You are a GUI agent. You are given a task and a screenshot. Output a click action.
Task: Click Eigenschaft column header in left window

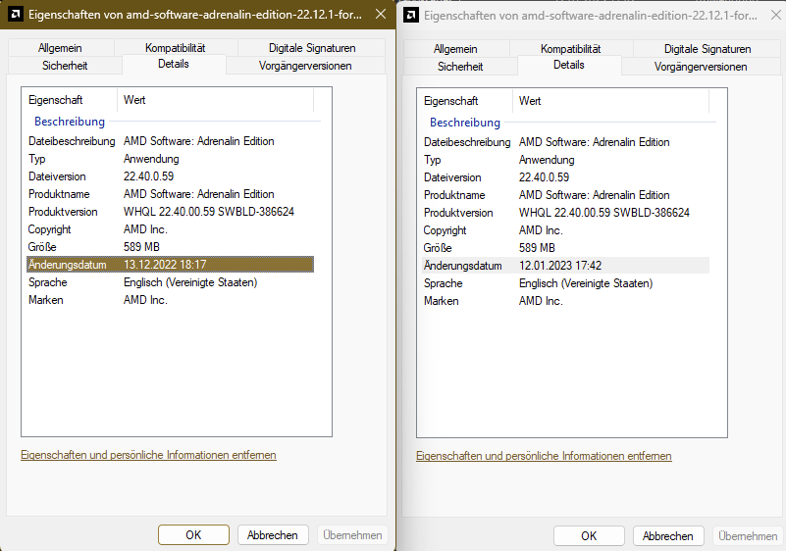click(x=69, y=100)
